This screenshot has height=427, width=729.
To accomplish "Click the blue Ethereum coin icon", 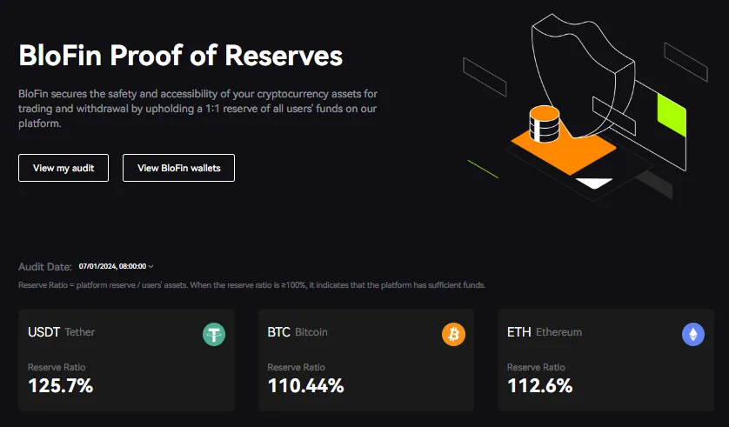I will [x=693, y=334].
